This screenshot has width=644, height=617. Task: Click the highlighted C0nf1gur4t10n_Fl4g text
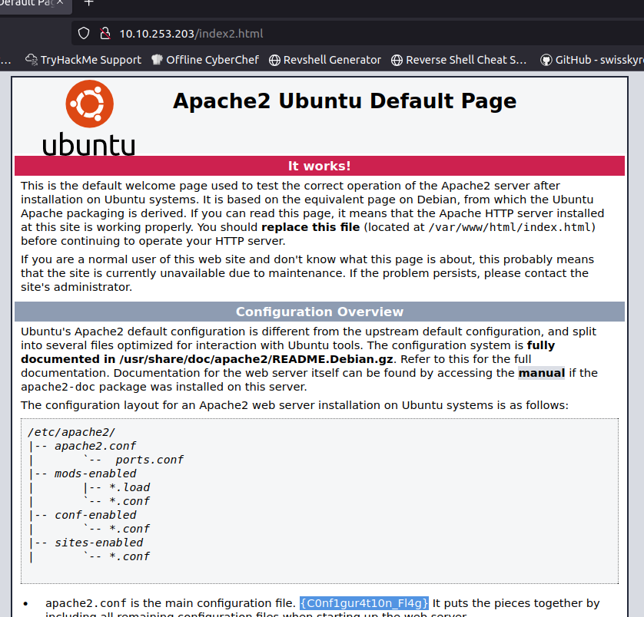coord(364,603)
